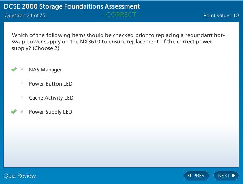The width and height of the screenshot is (243, 184).
Task: Click the green checkmark beside NAS Manager
Action: pos(14,70)
